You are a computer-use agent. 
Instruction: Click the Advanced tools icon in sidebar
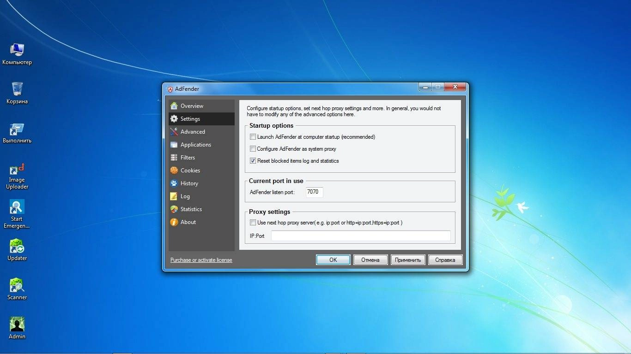point(174,132)
